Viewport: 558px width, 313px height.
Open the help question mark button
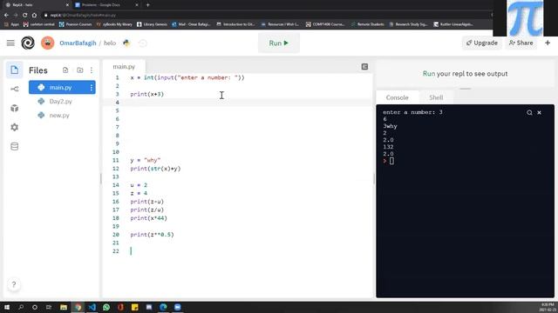(14, 284)
